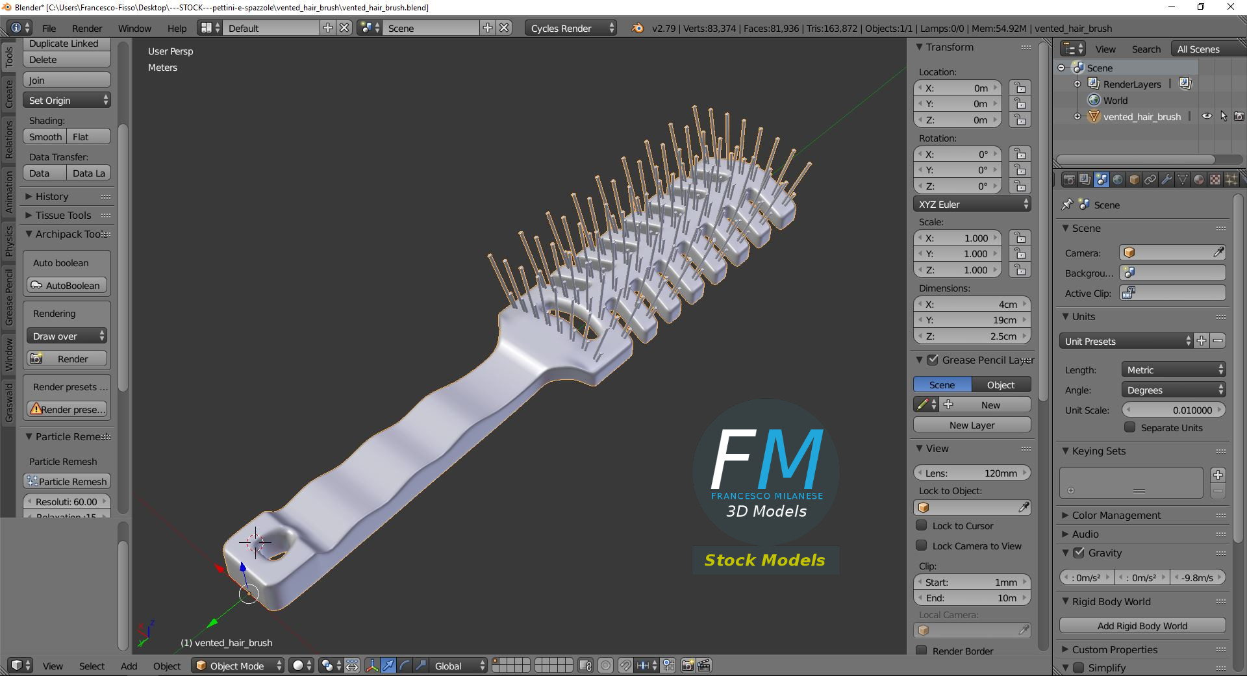1247x676 pixels.
Task: Select the translate manipulator arrow icon
Action: (388, 666)
